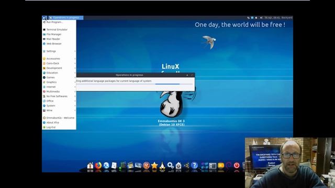The image size is (335, 188).
Task: Open the round orange music dock icon
Action: (146, 166)
